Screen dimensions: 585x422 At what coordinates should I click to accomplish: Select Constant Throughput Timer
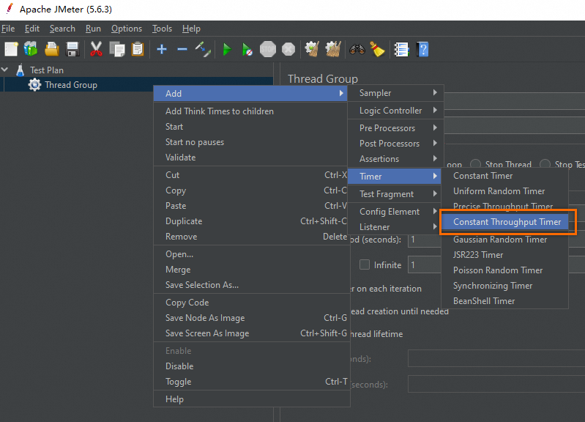point(504,222)
